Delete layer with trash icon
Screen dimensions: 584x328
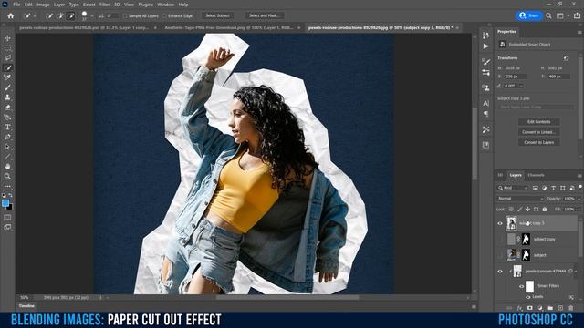pyautogui.click(x=571, y=308)
